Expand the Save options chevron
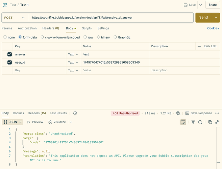 click(200, 5)
